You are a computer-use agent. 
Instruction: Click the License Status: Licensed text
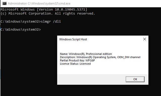coord(75,64)
